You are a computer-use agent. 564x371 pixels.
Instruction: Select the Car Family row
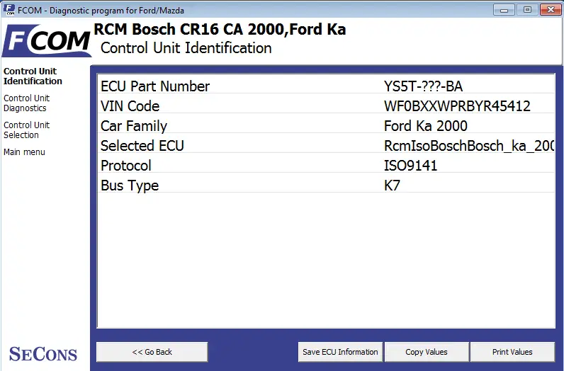click(x=326, y=125)
